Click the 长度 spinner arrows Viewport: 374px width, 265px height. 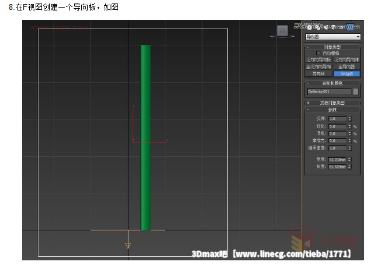(349, 167)
